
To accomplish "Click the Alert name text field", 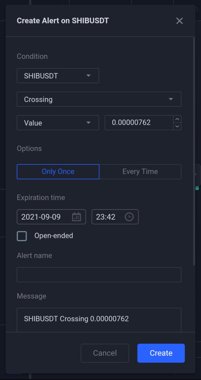I will [x=99, y=275].
